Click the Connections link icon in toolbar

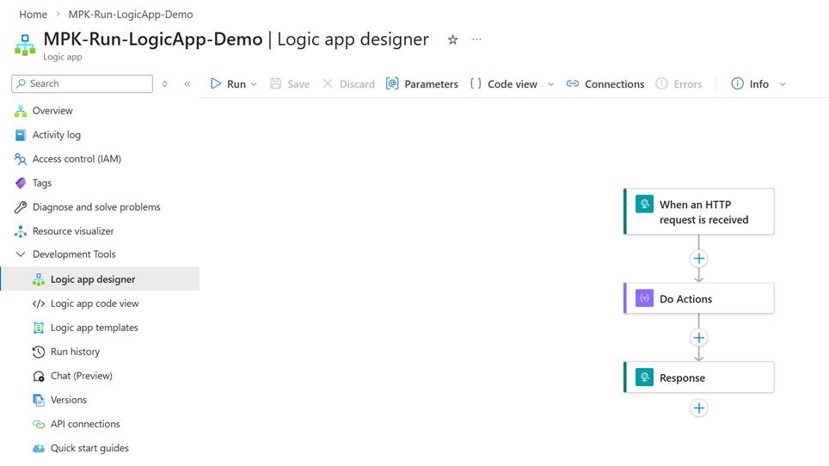click(x=573, y=83)
